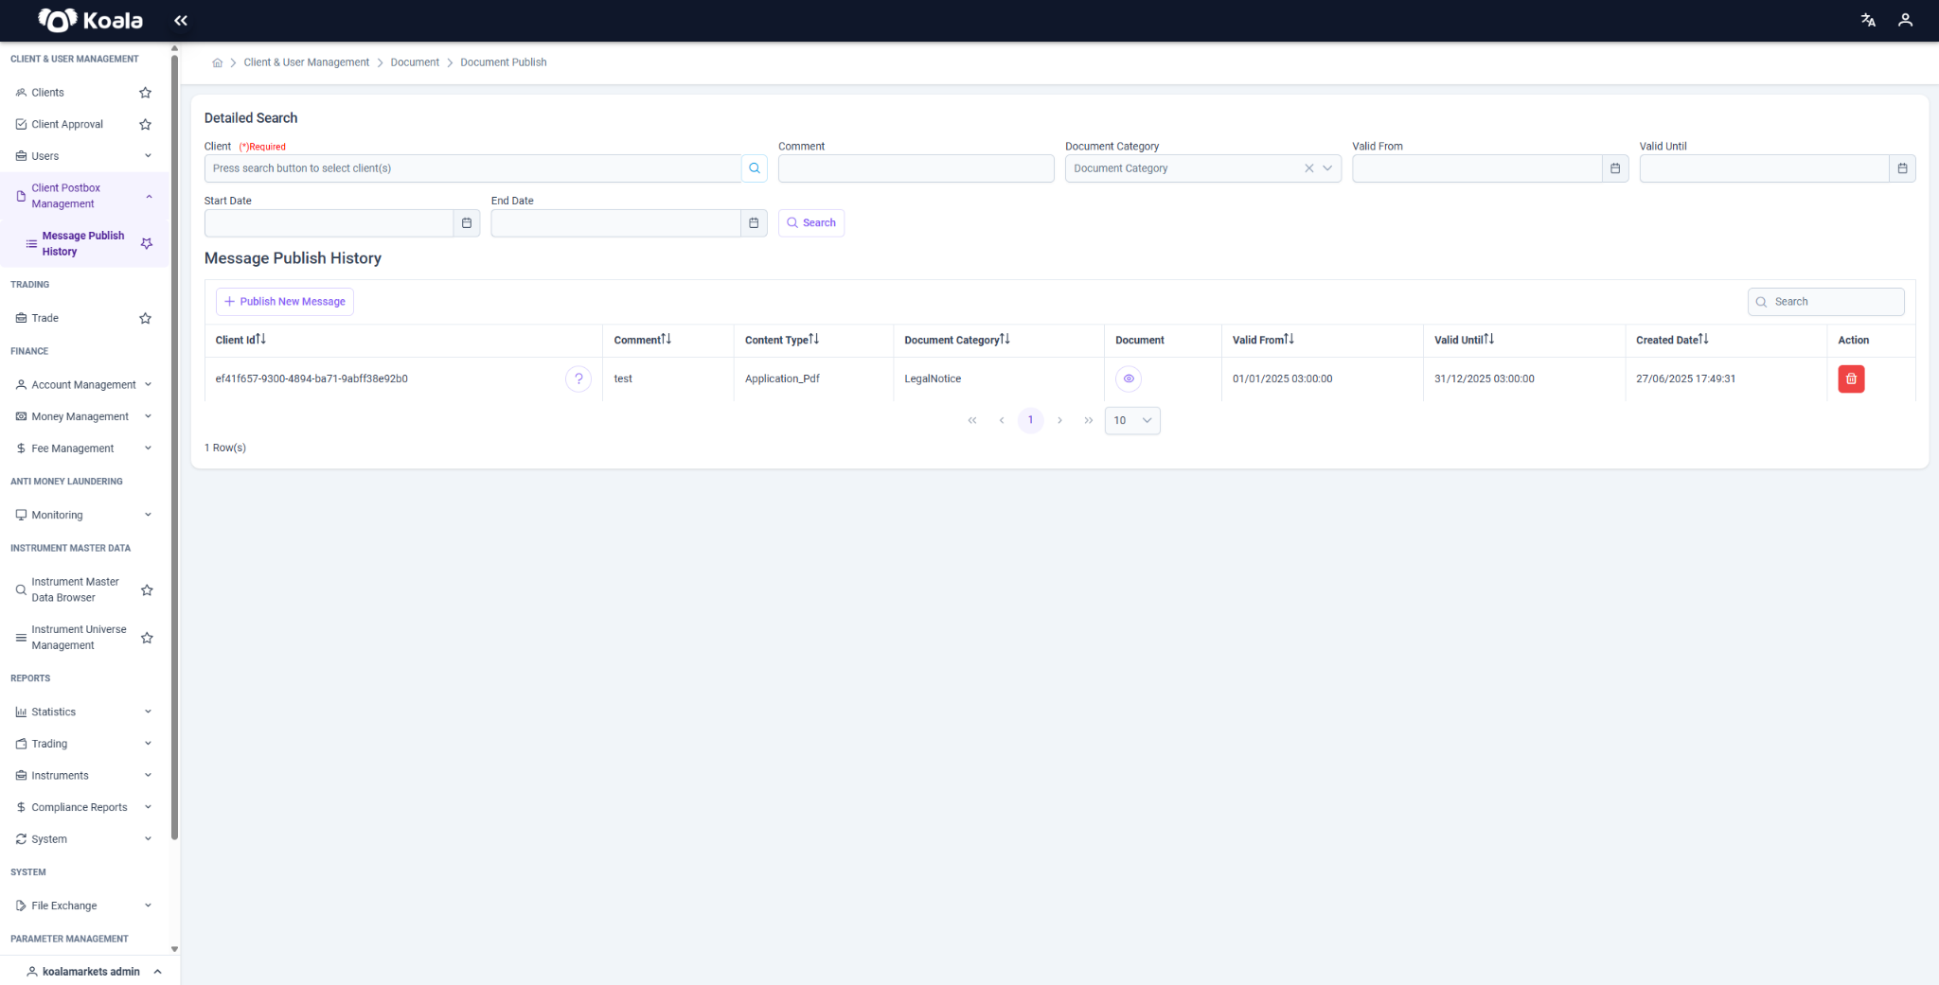Screen dimensions: 1939x985
Task: Favorite Instrument Master Data Browser star
Action: [147, 589]
